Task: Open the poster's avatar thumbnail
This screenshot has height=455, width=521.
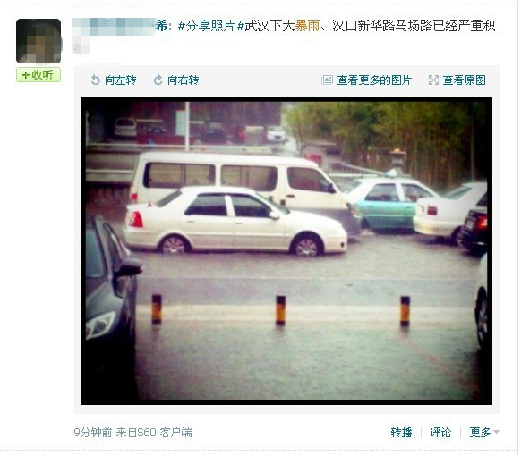Action: 38,41
